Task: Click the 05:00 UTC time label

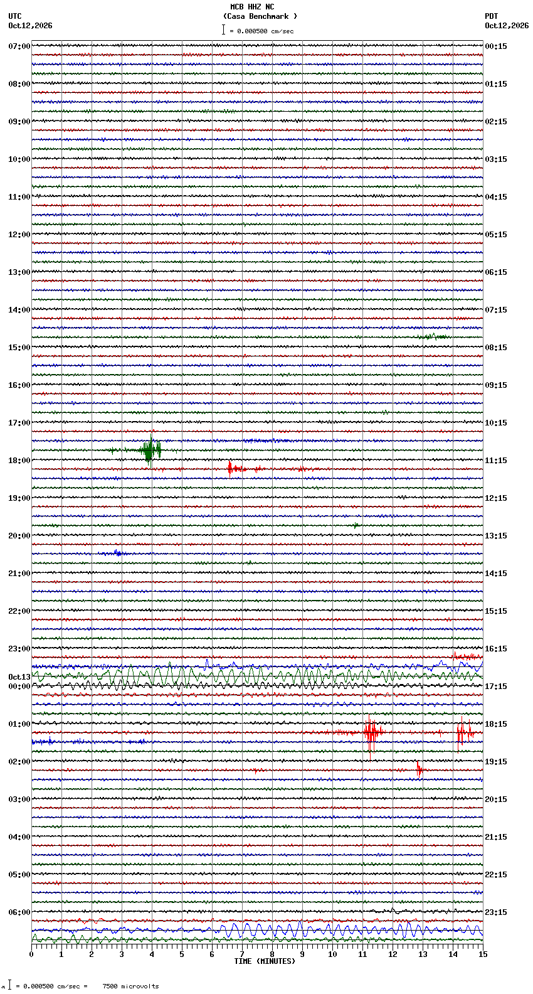Action: [x=19, y=875]
